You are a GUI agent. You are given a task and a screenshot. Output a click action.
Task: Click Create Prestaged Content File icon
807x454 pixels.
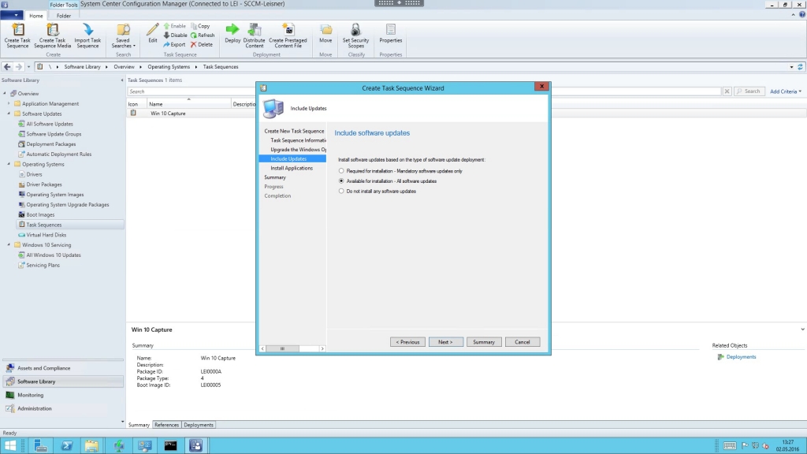(288, 35)
